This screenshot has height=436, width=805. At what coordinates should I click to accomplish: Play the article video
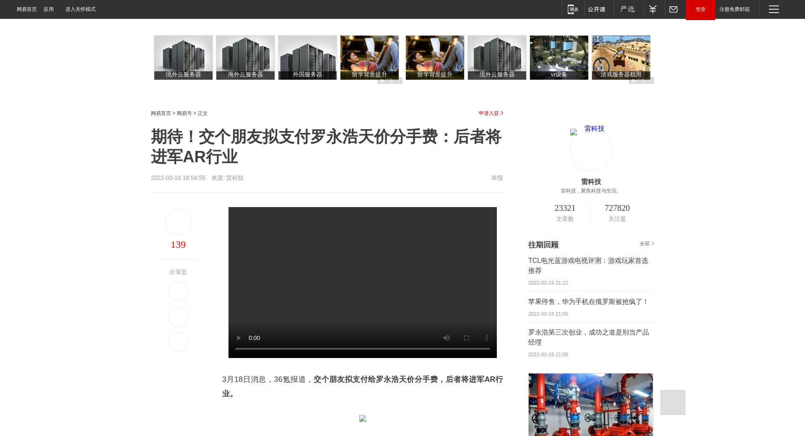point(239,338)
